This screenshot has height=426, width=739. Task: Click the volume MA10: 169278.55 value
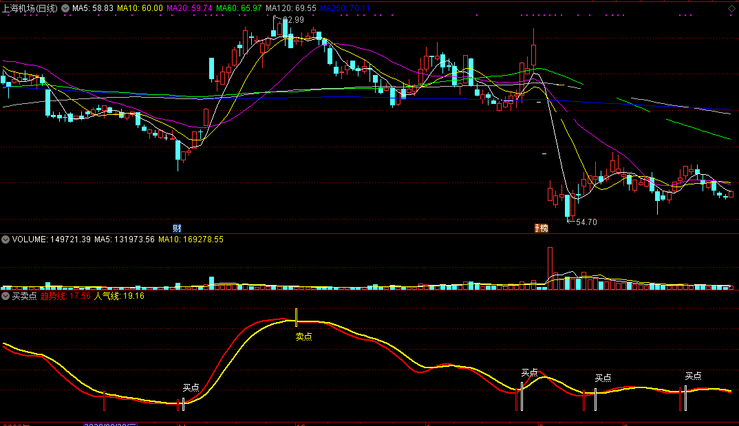[191, 239]
